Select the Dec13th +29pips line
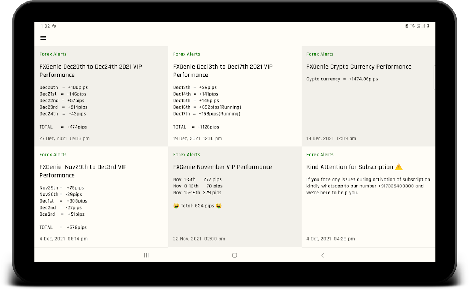This screenshot has width=469, height=290. (x=195, y=87)
